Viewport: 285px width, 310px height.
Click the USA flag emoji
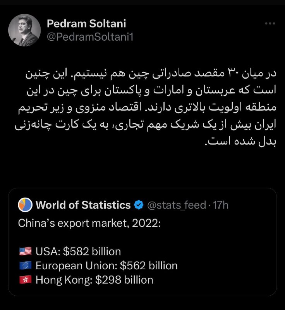click(25, 251)
